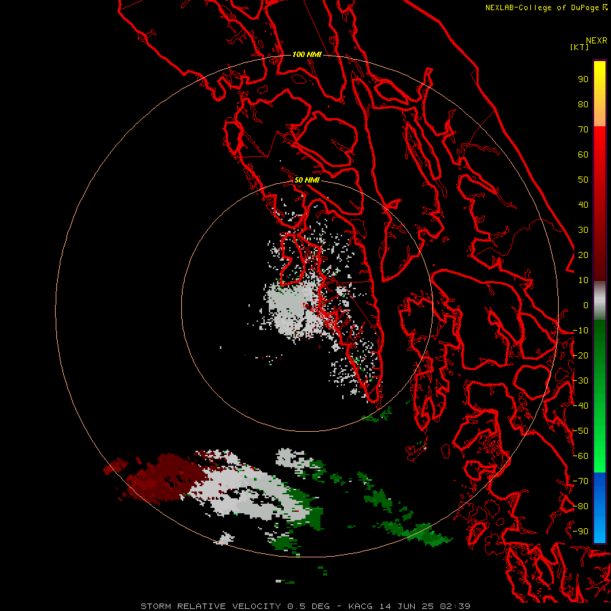
Task: Click the positive 80 value on the velocity scale
Action: click(x=583, y=105)
